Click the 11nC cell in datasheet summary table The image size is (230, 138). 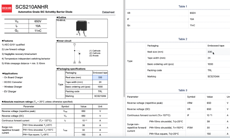[x=38, y=31]
